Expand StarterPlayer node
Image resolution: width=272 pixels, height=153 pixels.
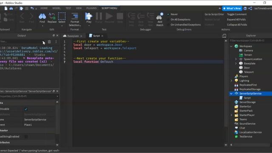231,115
